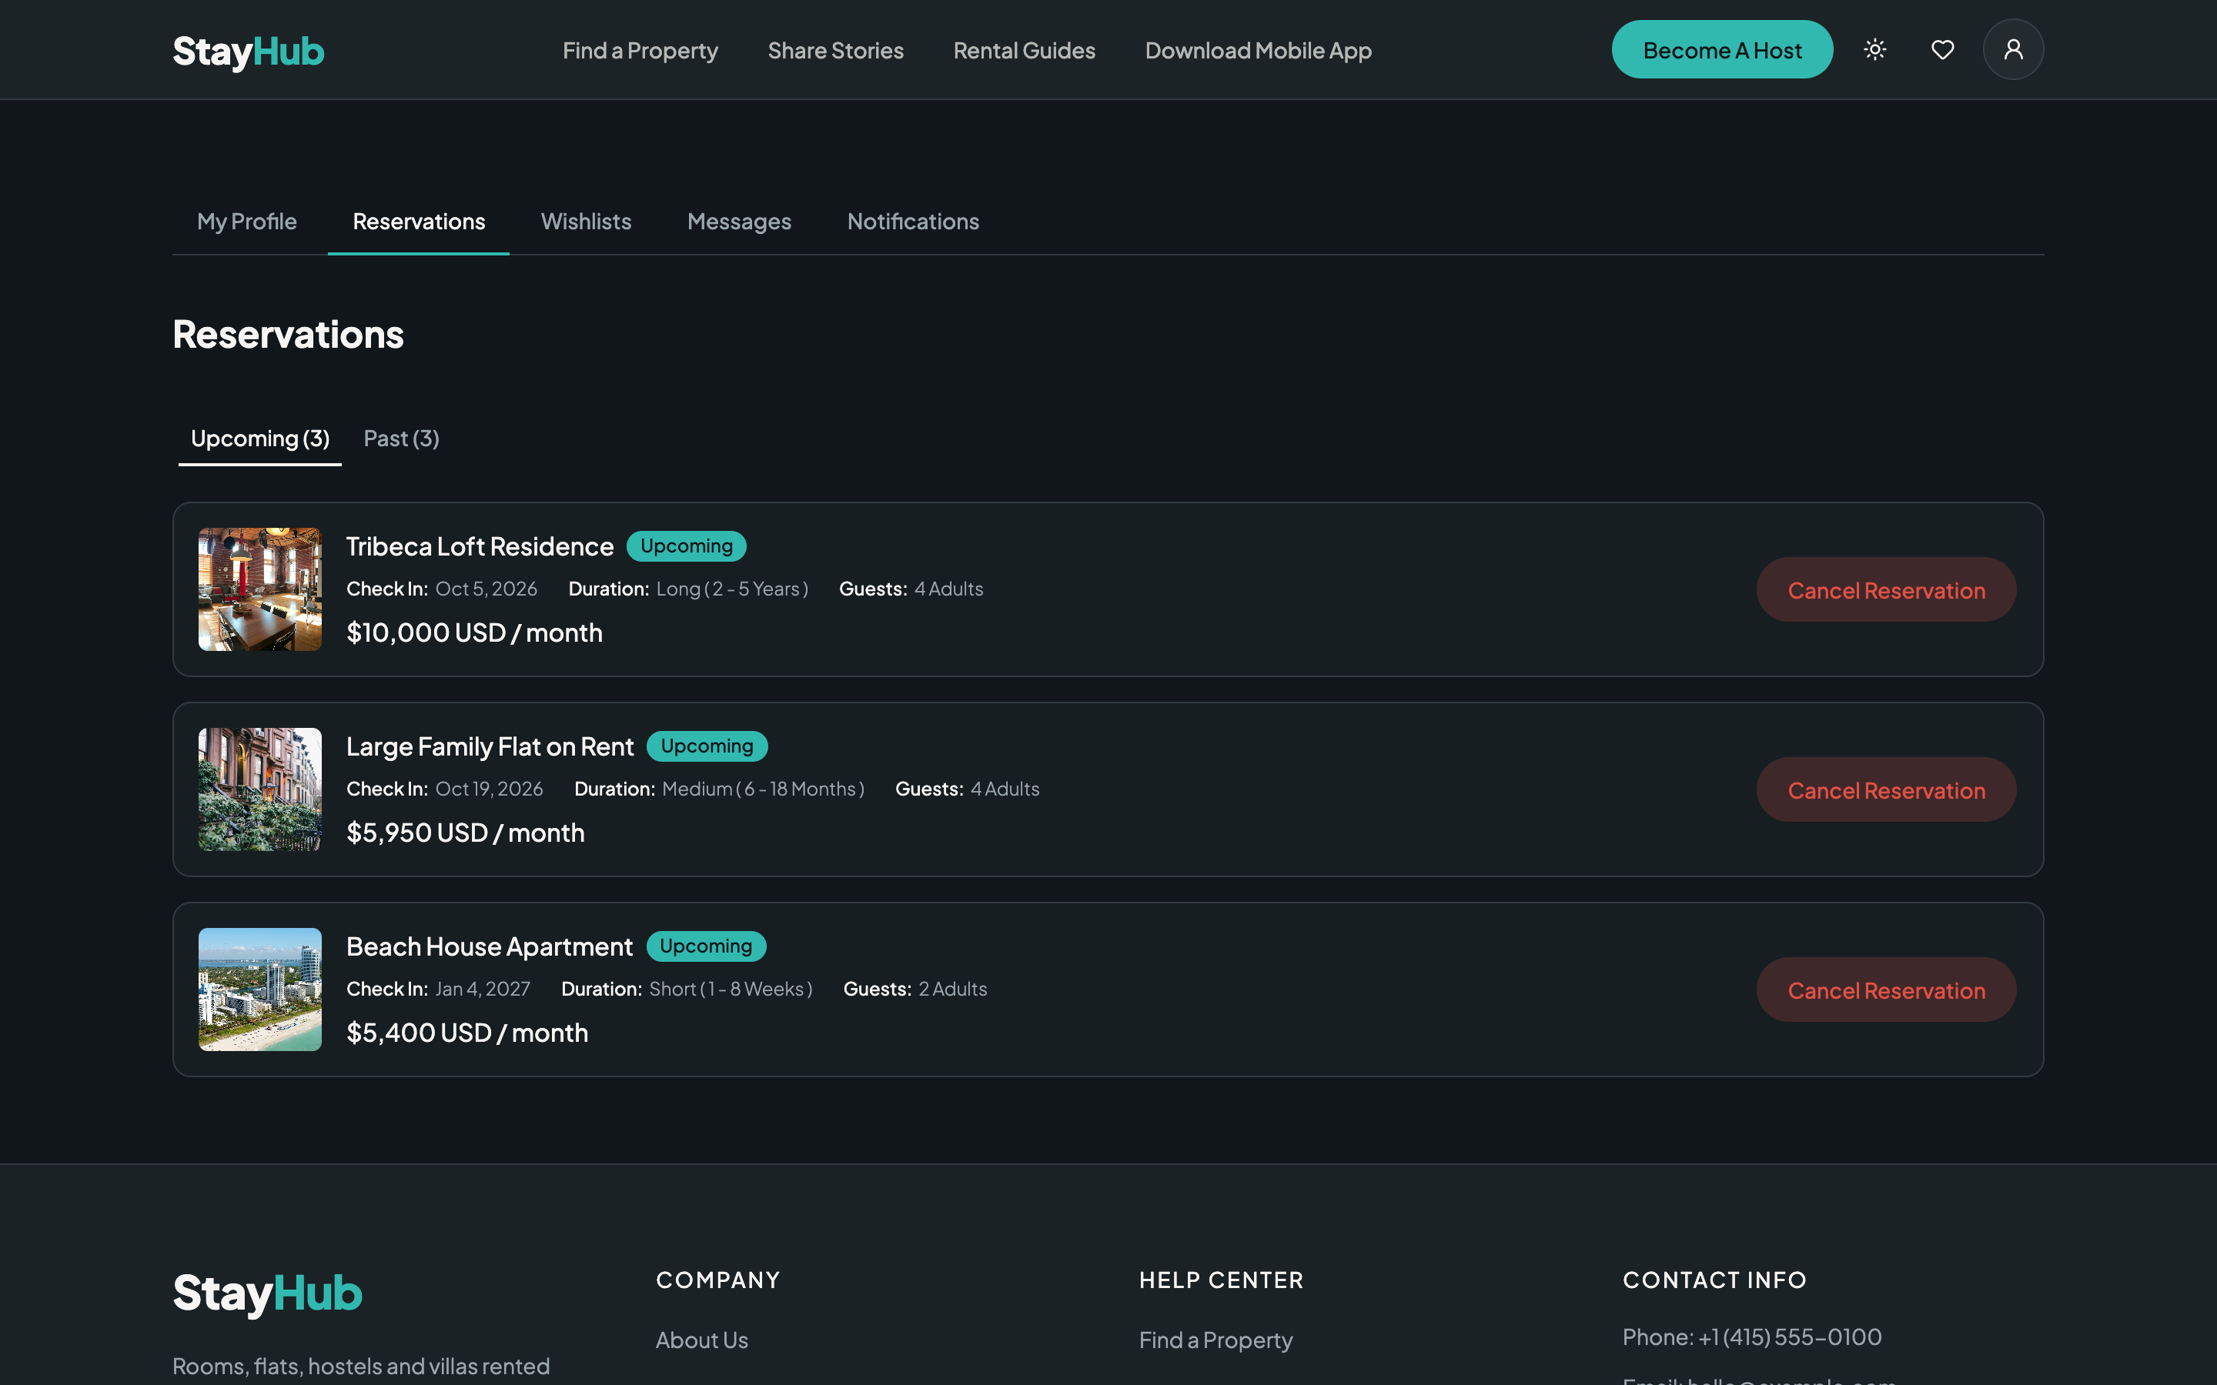Open Tribeca Loft Residence thumbnail image
2217x1385 pixels.
coord(260,589)
